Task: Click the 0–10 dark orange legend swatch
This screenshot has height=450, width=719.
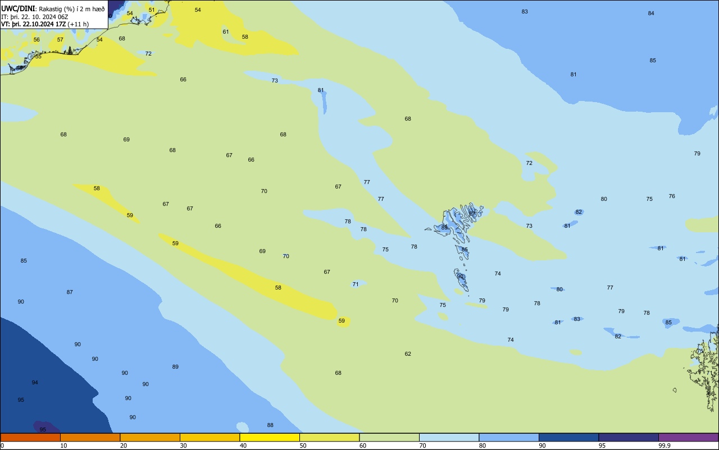Action: coord(30,437)
